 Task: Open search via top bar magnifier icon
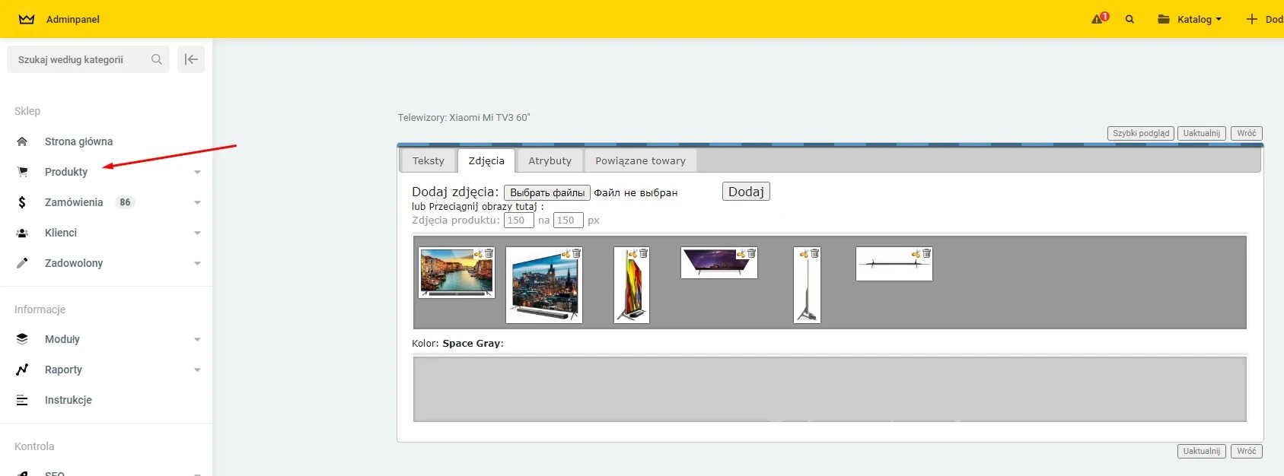pos(1129,19)
